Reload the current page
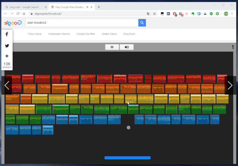Viewport: 238px width, 166px height. coord(18,14)
